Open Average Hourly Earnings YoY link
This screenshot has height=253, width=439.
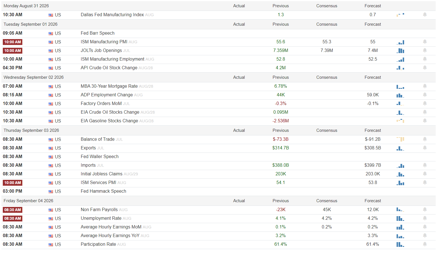coord(110,236)
